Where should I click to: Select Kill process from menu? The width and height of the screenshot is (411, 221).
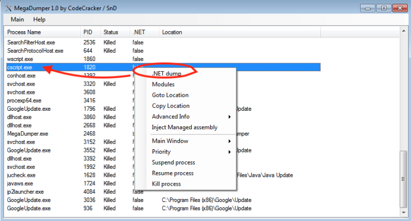click(x=166, y=184)
